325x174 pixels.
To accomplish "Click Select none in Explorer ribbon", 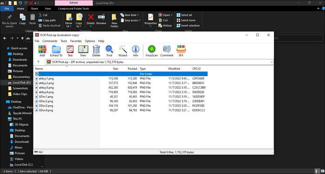I will tap(186, 20).
